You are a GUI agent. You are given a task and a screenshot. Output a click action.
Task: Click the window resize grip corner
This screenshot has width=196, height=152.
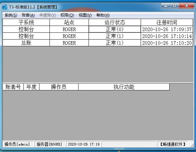192,145
